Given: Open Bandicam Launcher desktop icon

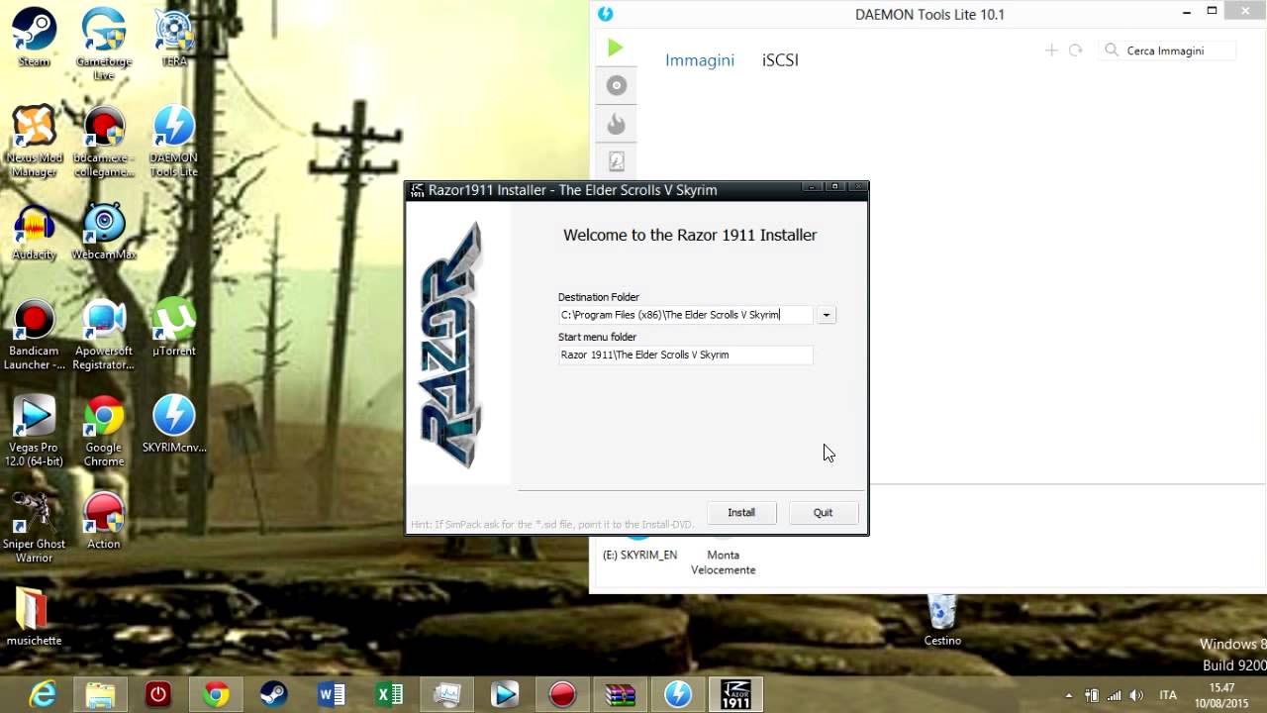Looking at the screenshot, I should [x=34, y=336].
